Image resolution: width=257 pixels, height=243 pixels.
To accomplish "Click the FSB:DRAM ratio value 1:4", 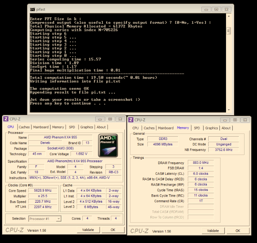I will click(x=201, y=168).
